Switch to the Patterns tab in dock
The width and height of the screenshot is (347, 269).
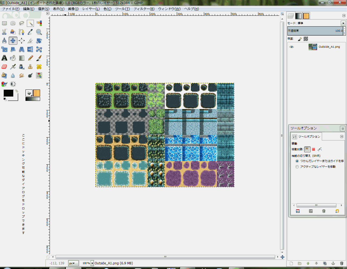[306, 16]
